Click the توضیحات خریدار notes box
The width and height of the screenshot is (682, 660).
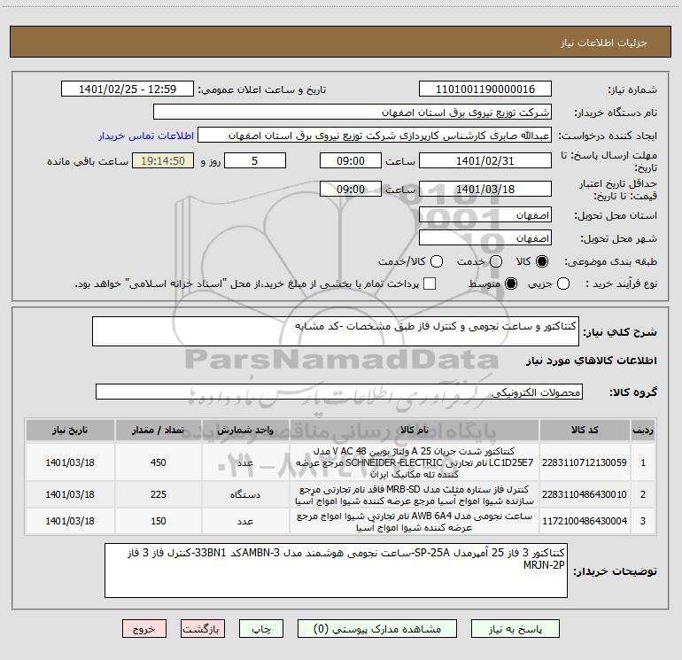[x=336, y=570]
